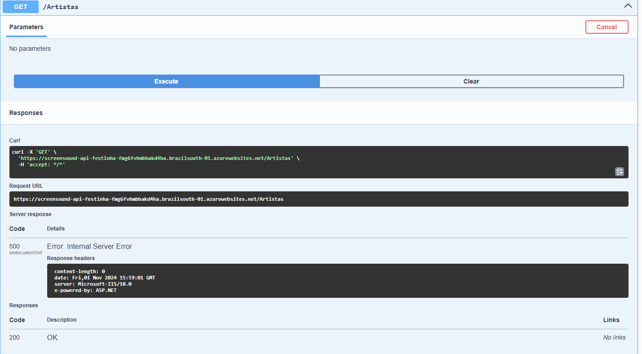The width and height of the screenshot is (642, 354).
Task: Cancel the try-it-out mode
Action: click(x=607, y=27)
